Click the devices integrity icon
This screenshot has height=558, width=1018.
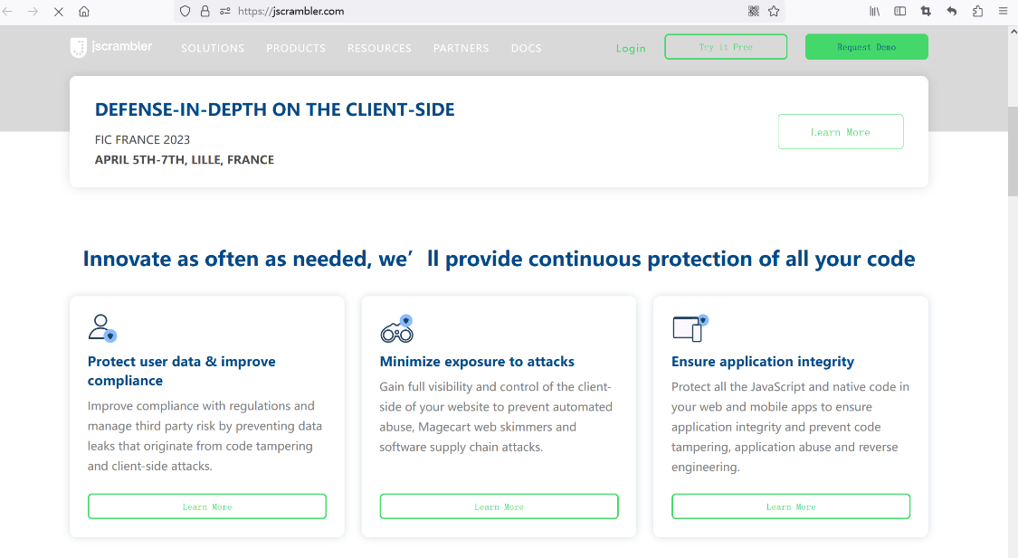[690, 328]
